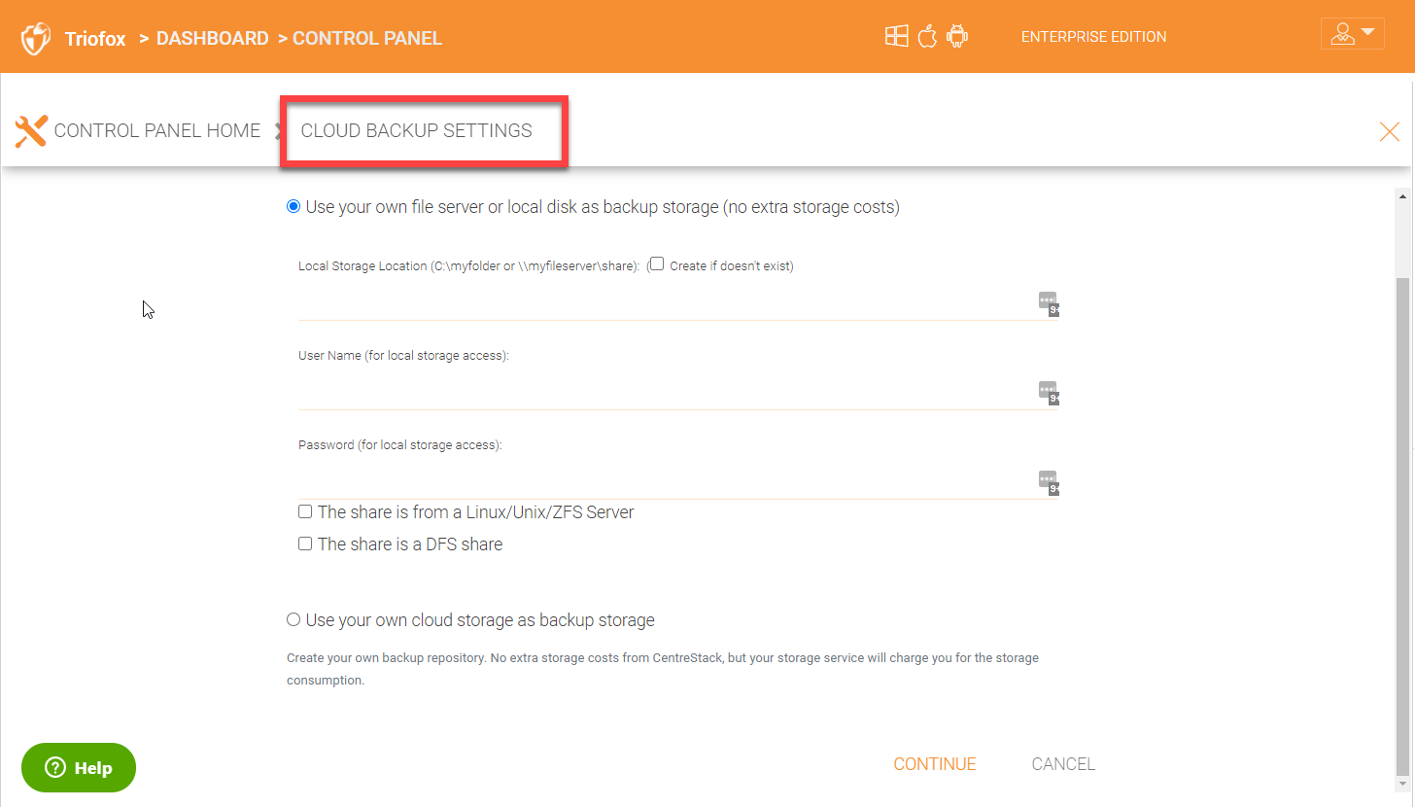Click the Control Panel wrench tools icon
The width and height of the screenshot is (1415, 807).
click(x=31, y=130)
